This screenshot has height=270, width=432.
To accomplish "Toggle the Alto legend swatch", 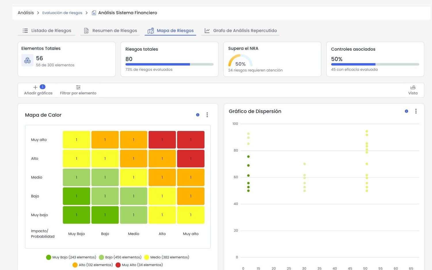I will tap(75, 265).
